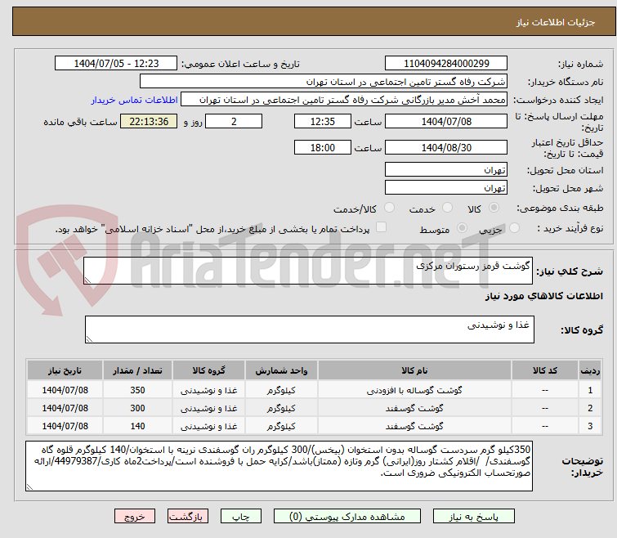
Task: Go back with the "بازگشت" button
Action: [189, 517]
